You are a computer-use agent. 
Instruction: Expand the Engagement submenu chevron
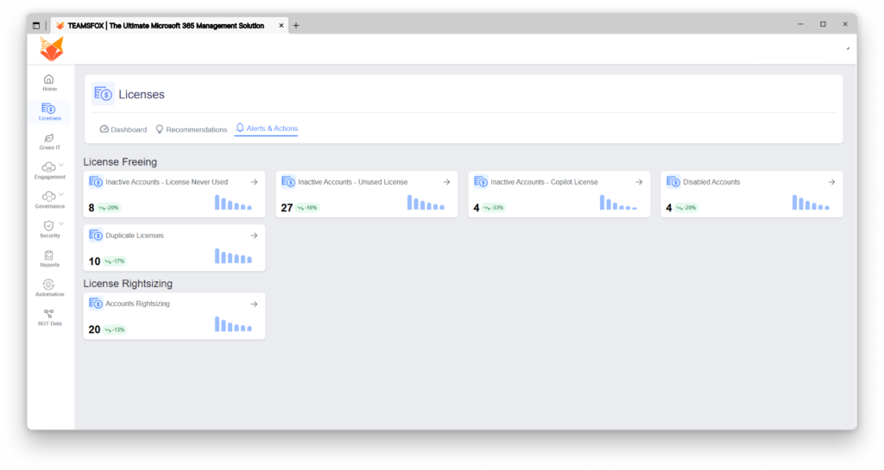point(61,165)
